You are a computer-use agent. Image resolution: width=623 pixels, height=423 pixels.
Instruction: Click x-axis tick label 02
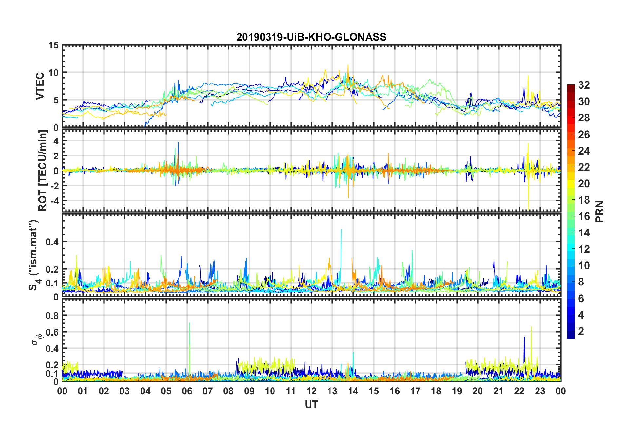(104, 391)
